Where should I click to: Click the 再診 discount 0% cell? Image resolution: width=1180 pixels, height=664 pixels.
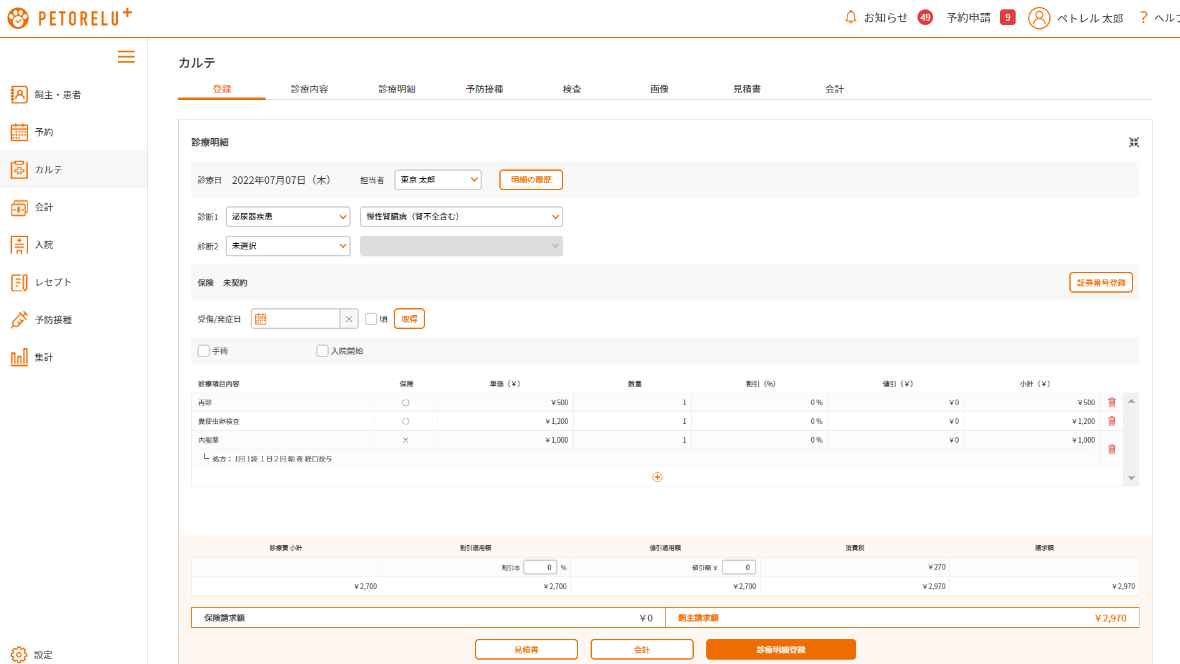coord(759,403)
